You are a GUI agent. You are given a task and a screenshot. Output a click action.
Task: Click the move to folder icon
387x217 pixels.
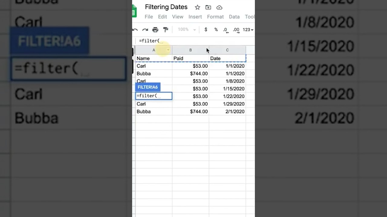coord(208,7)
